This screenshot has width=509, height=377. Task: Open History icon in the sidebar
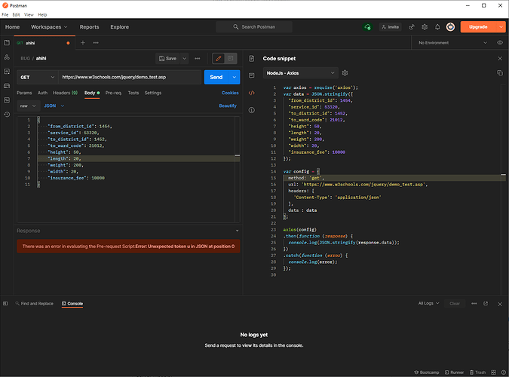coord(7,115)
